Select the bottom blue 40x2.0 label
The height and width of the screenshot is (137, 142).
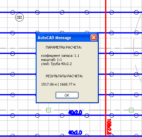pyautogui.click(x=75, y=133)
